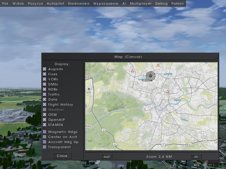Disable the Airports display checkbox
Viewport: 226px width, 169px height.
click(x=45, y=69)
